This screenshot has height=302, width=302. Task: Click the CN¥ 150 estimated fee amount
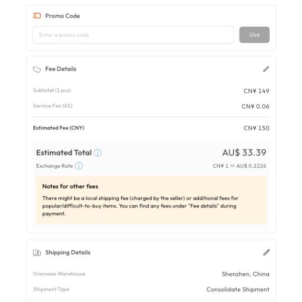256,128
